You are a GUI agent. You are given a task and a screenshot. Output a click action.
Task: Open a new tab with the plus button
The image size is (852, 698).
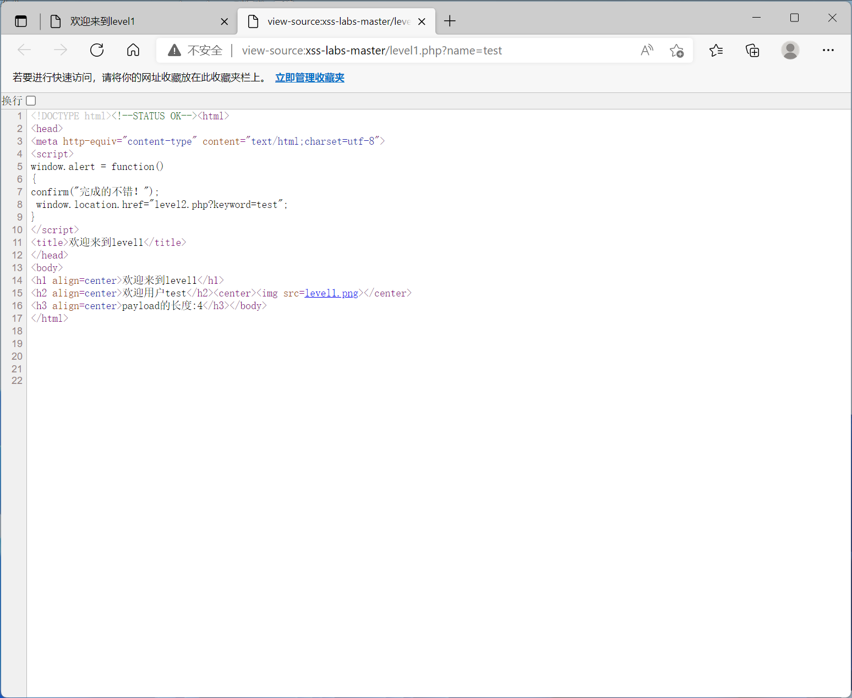tap(450, 21)
